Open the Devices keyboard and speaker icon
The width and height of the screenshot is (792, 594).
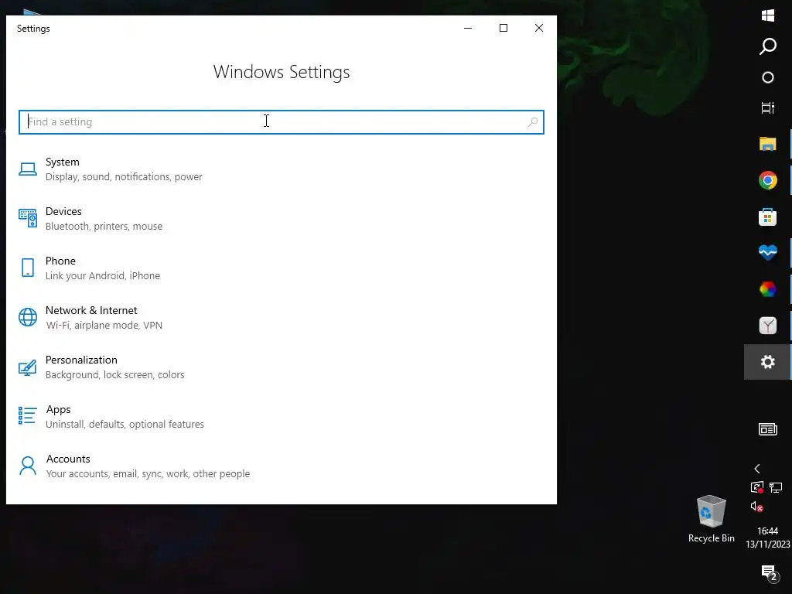click(28, 218)
